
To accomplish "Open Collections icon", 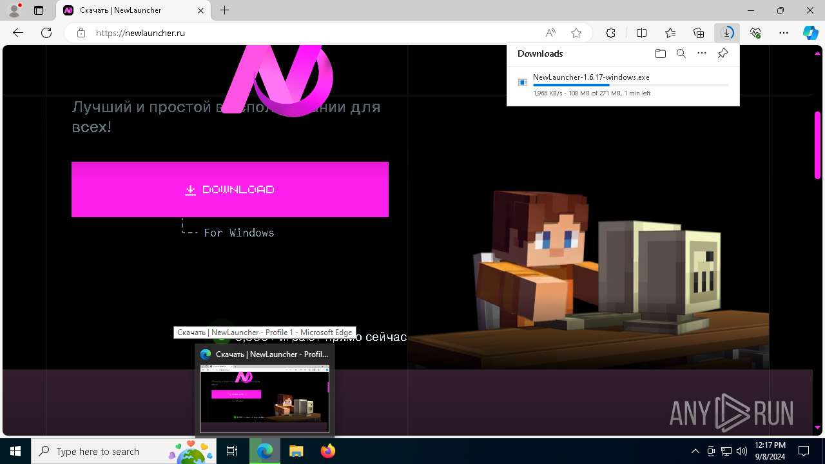I will [699, 33].
